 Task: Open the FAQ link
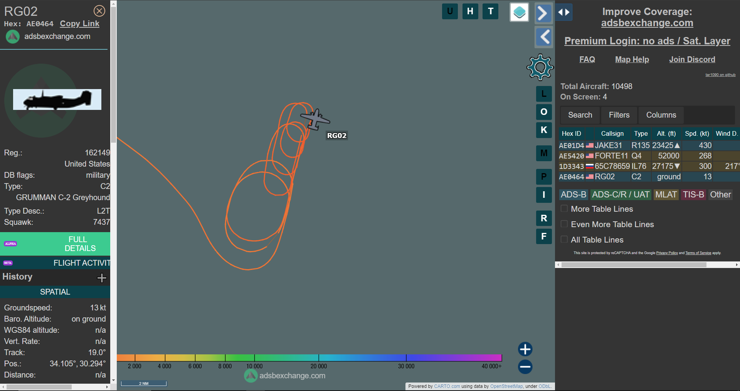[587, 59]
